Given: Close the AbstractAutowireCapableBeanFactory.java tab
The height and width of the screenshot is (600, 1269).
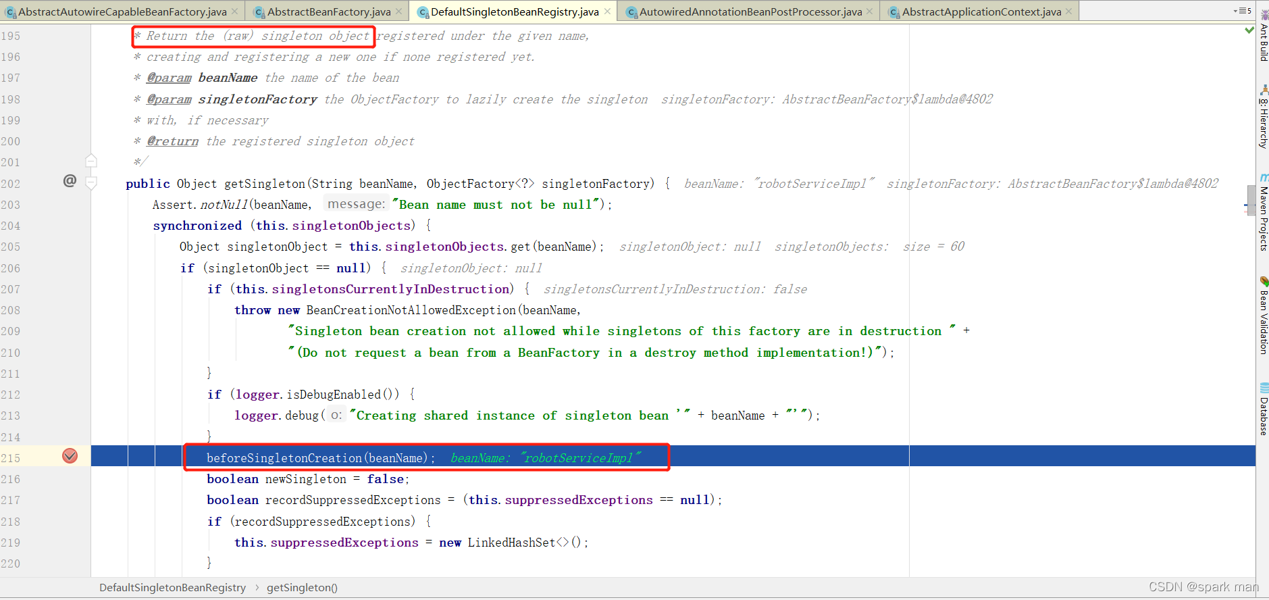Looking at the screenshot, I should coord(234,11).
